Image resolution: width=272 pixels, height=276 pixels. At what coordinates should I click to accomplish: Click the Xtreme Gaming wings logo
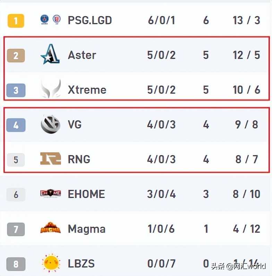[x=51, y=89]
